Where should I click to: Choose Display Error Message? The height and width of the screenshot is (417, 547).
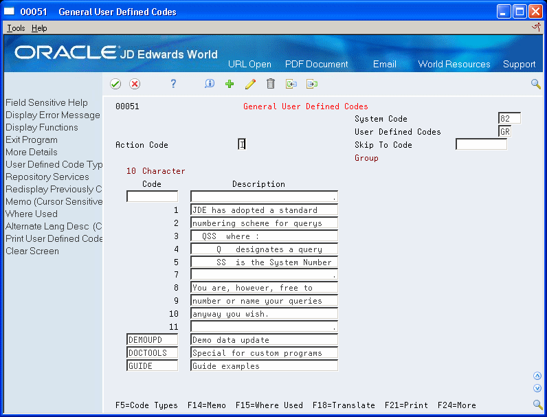53,115
